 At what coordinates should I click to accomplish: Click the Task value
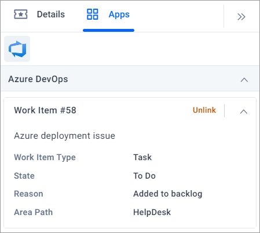tap(142, 157)
